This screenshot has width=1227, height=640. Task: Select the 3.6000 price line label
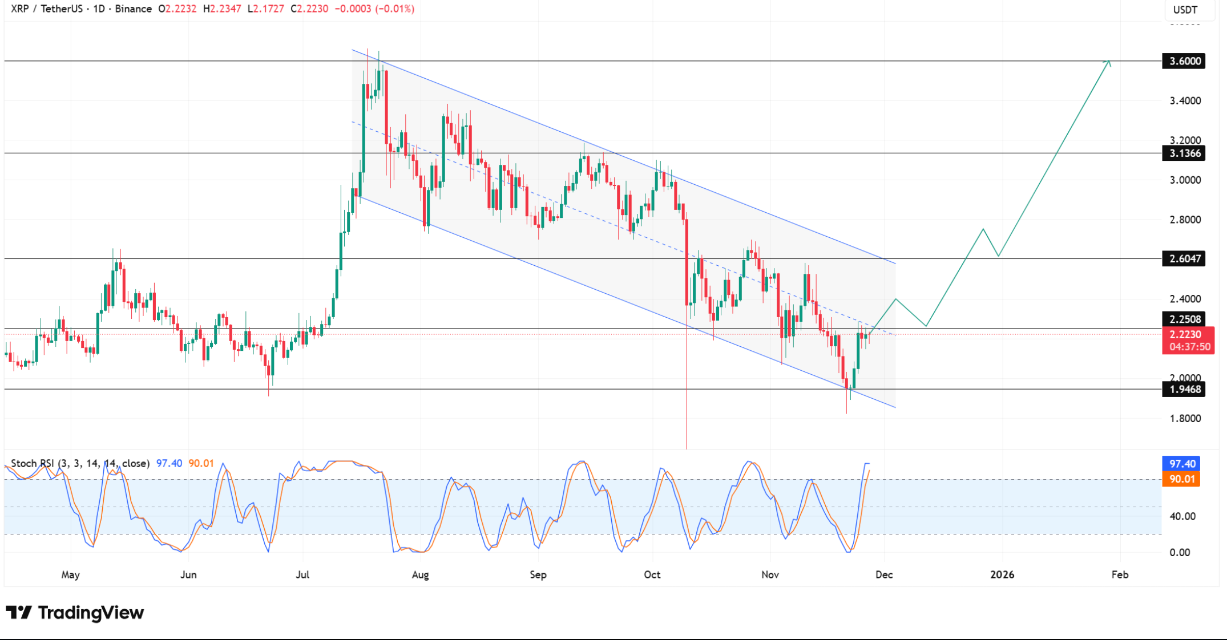1184,61
